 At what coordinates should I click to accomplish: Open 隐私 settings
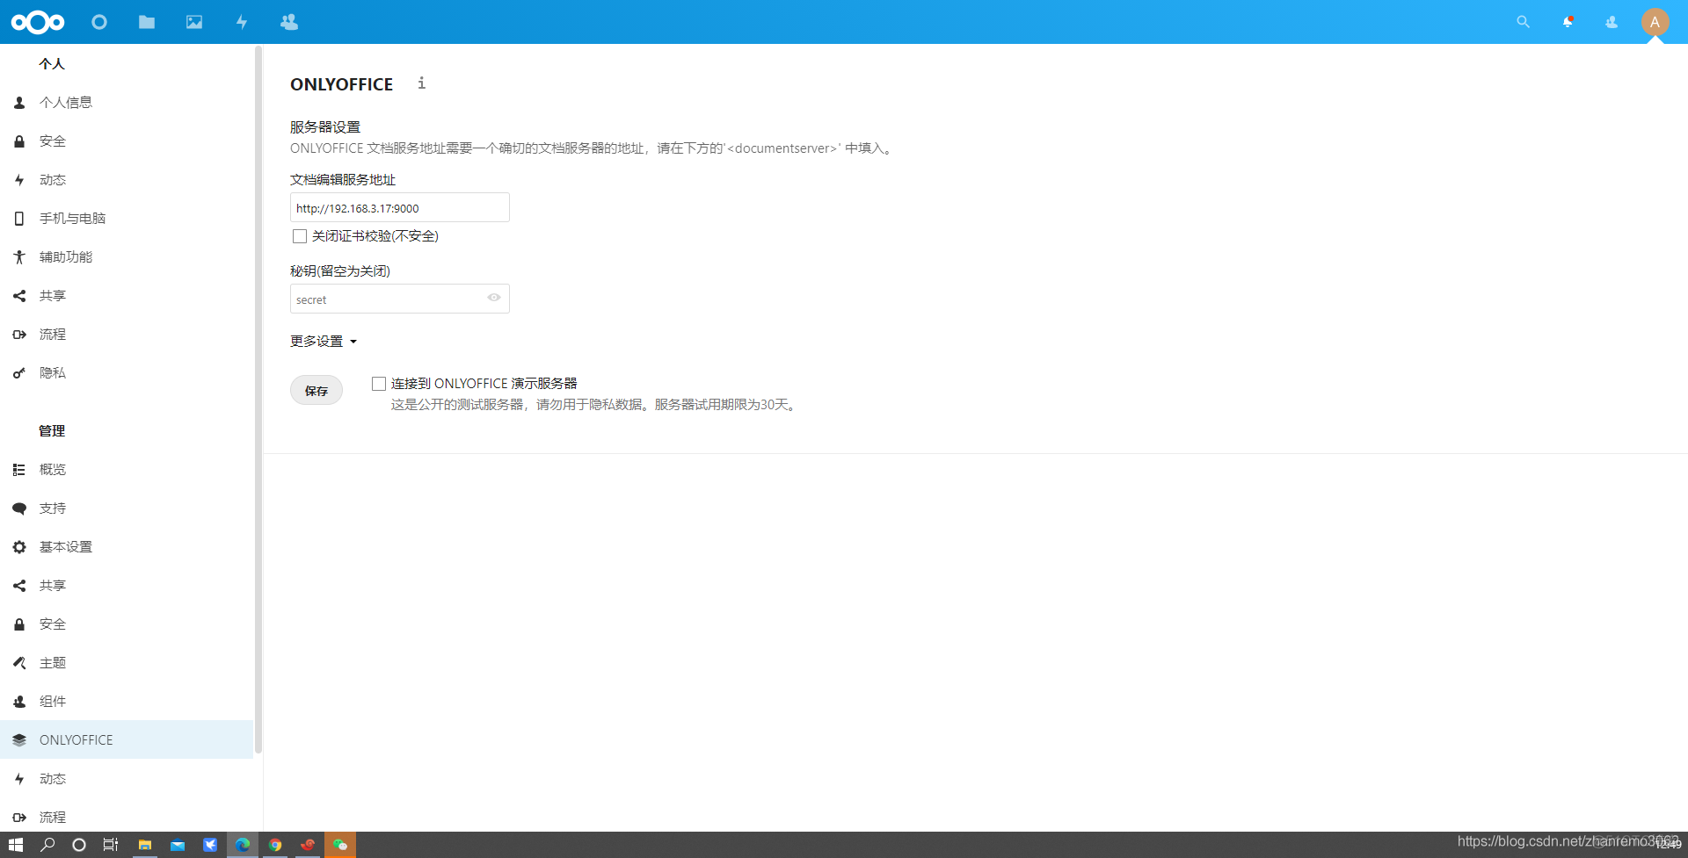[127, 373]
